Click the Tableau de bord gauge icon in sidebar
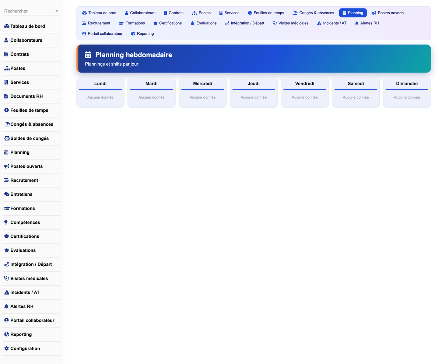442x364 pixels. [7, 26]
